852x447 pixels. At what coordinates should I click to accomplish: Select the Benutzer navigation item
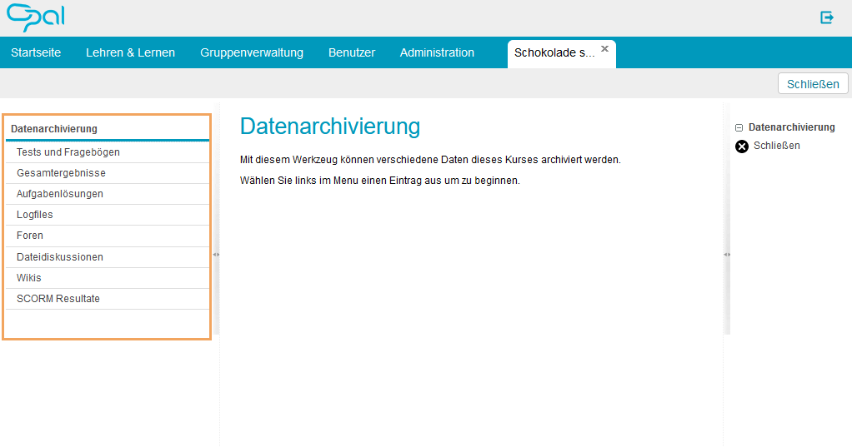(x=351, y=52)
